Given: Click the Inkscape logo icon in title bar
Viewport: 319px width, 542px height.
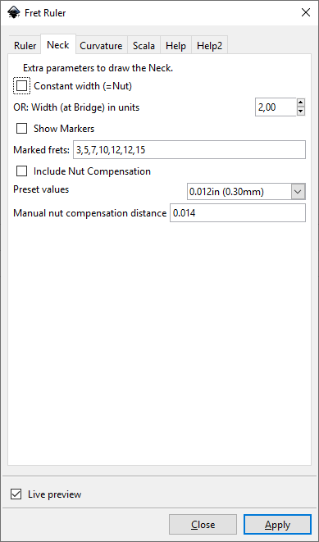Looking at the screenshot, I should click(x=13, y=13).
